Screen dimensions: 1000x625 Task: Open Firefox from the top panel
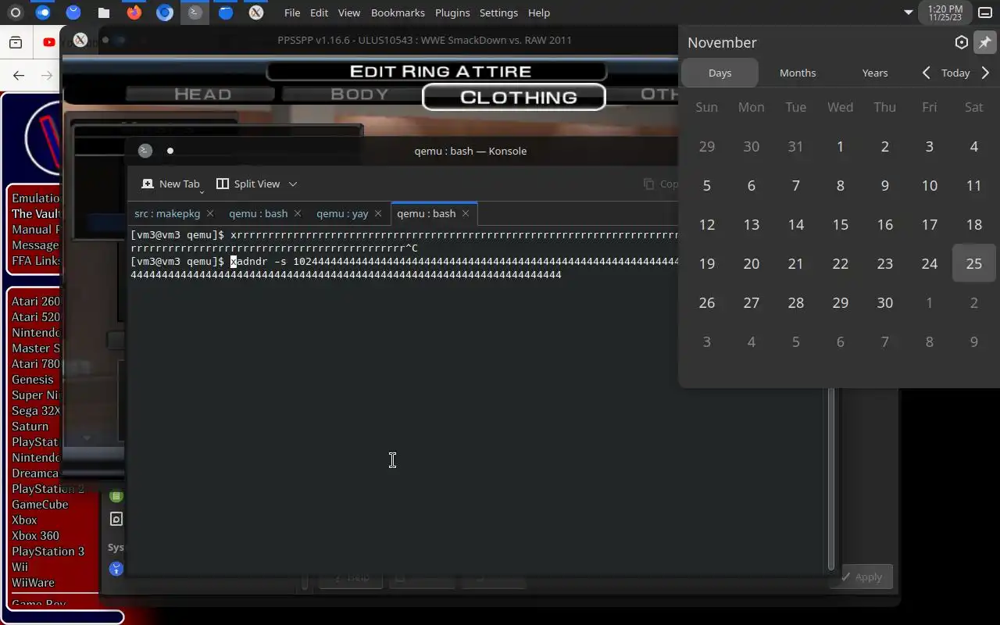134,12
